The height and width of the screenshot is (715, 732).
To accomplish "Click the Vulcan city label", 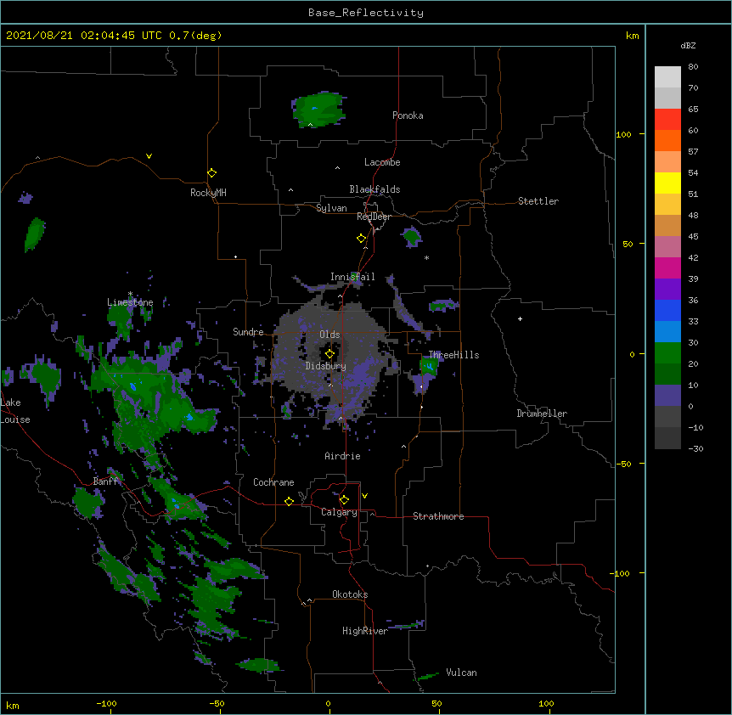I will (x=461, y=673).
